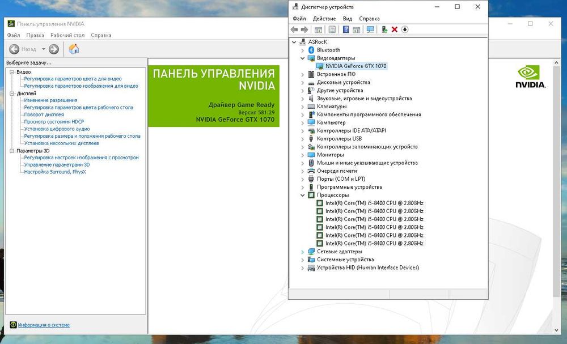
Task: Expand the Дисковые устройства category
Action: click(303, 82)
